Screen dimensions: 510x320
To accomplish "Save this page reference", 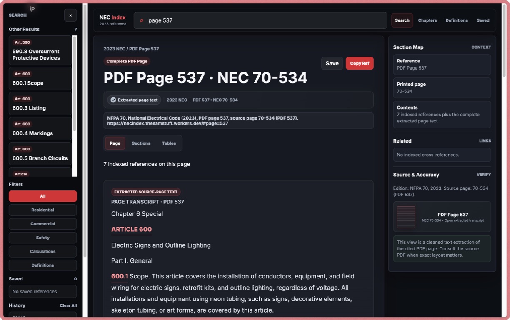I will coord(332,63).
